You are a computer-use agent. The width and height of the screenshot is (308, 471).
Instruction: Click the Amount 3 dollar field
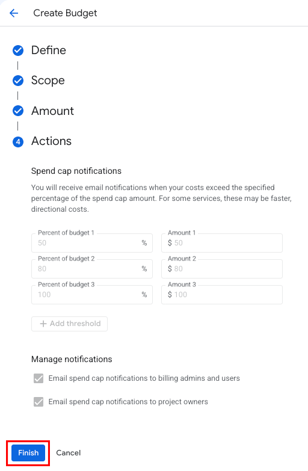click(x=222, y=294)
